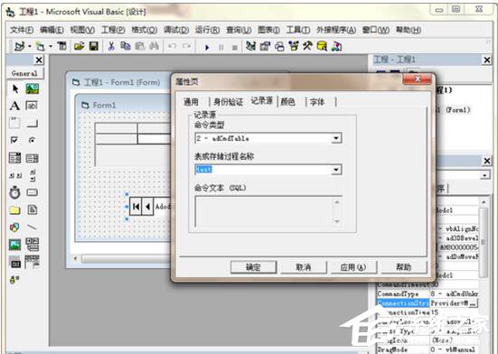This screenshot has width=498, height=354.
Task: Select the OLE container control tool
Action: 15,262
